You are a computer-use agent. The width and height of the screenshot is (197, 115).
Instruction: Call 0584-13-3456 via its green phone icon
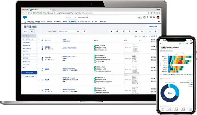(95, 46)
